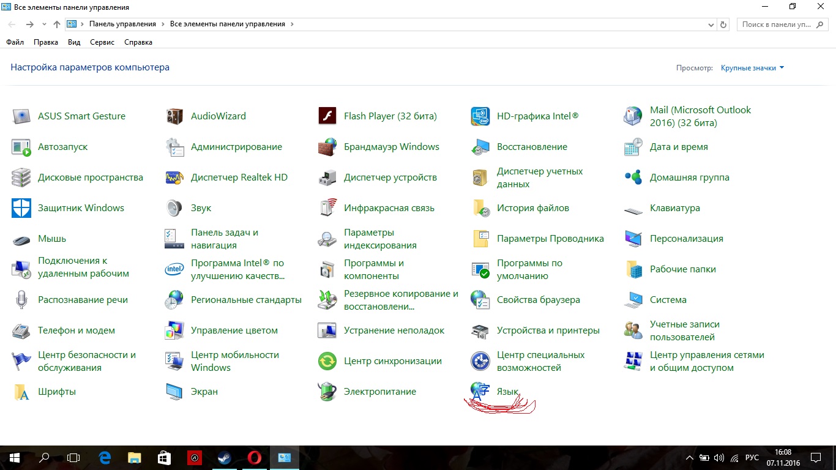Click the История файлов folder icon
The image size is (836, 470).
coord(480,208)
